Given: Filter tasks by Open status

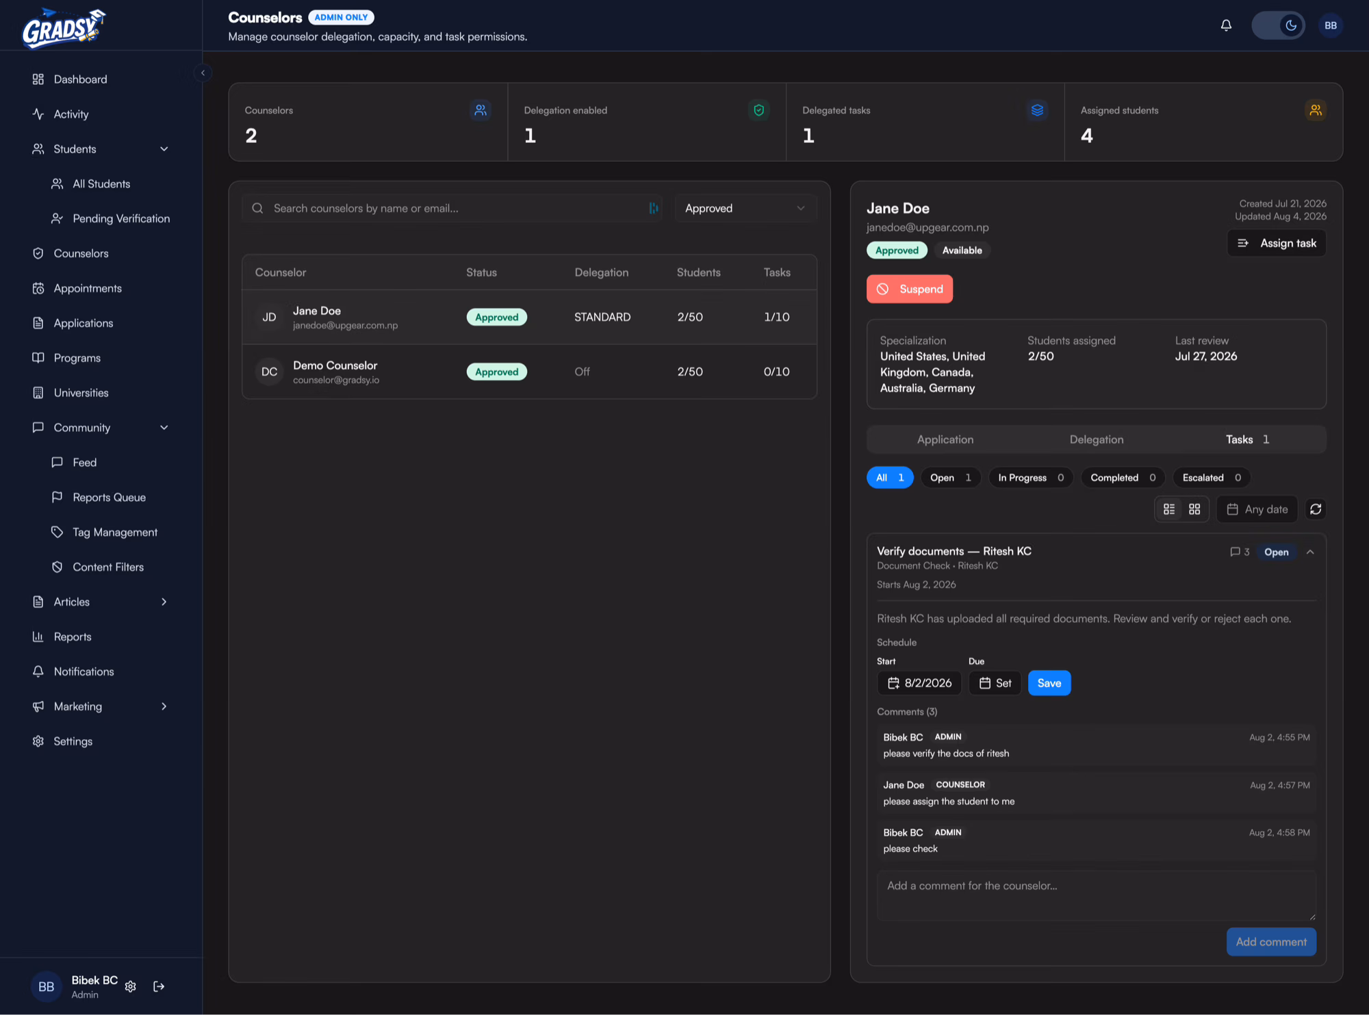Looking at the screenshot, I should [950, 477].
